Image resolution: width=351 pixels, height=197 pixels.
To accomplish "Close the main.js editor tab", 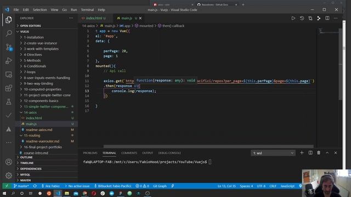I will coord(140,18).
